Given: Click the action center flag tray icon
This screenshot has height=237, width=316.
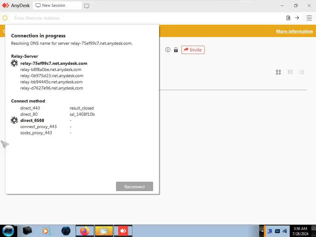Looking at the screenshot, I should click(x=270, y=231).
